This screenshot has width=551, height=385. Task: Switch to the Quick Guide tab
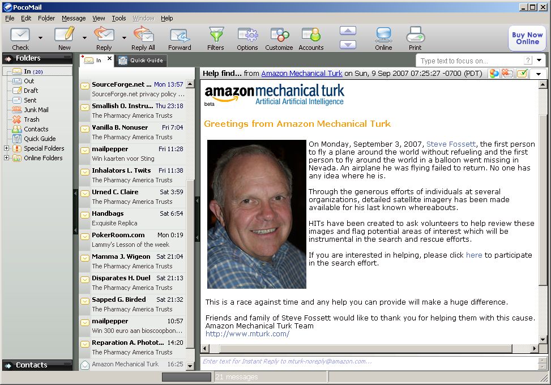pos(141,61)
